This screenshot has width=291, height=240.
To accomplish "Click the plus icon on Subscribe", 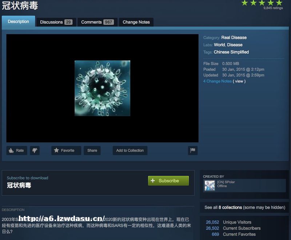I will (153, 181).
